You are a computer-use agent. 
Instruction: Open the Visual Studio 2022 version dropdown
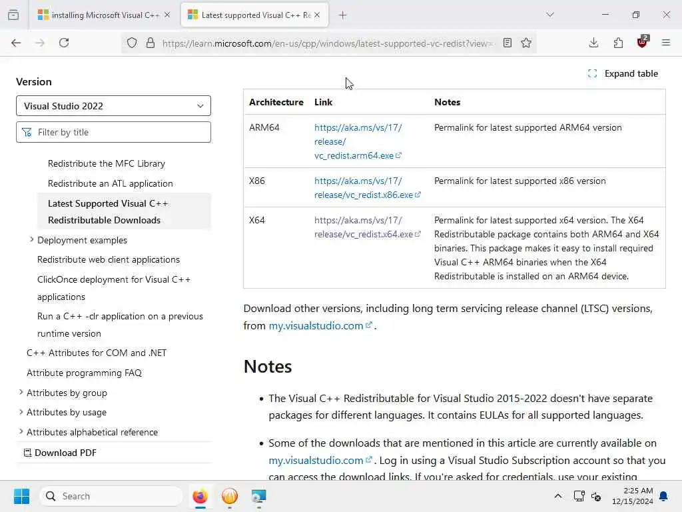[113, 106]
